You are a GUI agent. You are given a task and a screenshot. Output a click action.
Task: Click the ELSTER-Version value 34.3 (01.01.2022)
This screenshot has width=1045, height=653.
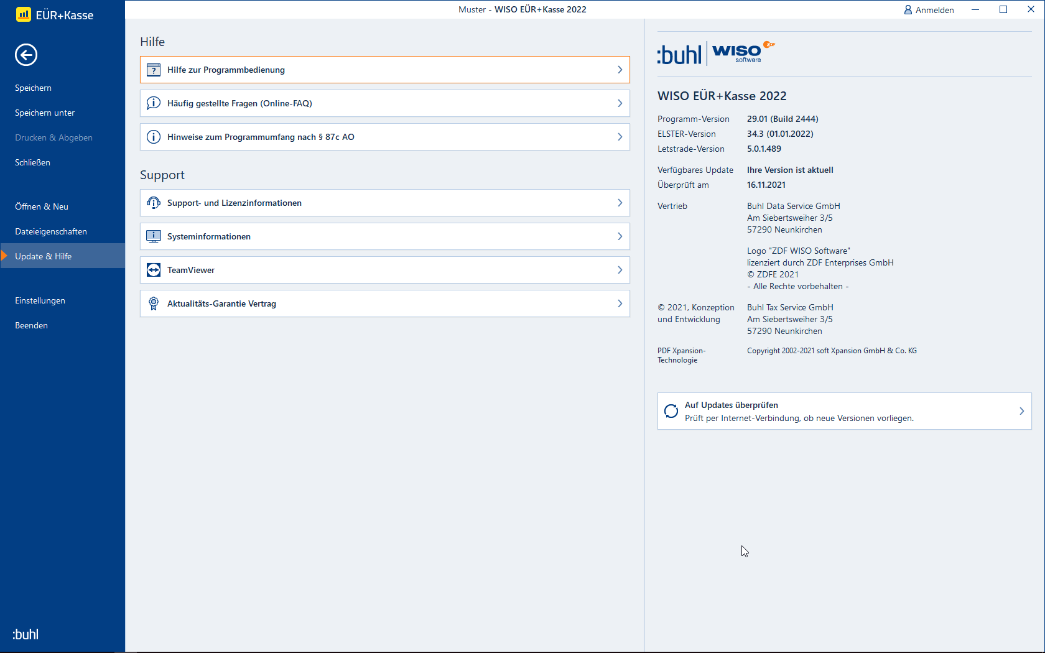780,134
